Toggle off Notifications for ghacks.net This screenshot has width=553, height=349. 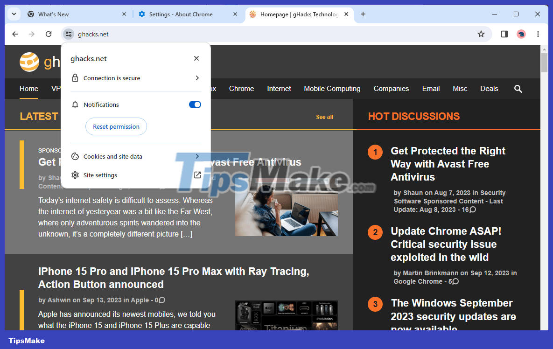195,105
